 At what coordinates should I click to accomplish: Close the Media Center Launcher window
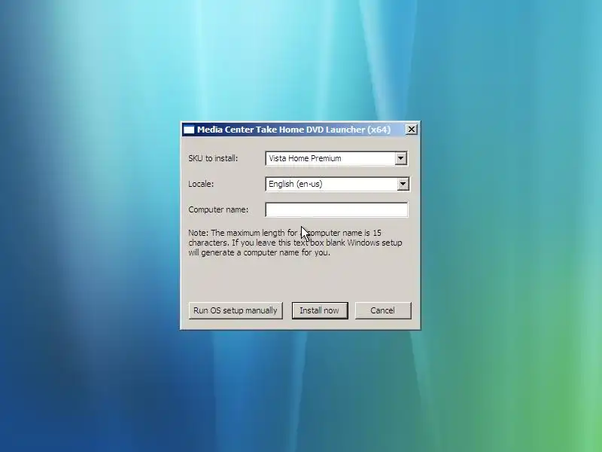click(x=411, y=130)
